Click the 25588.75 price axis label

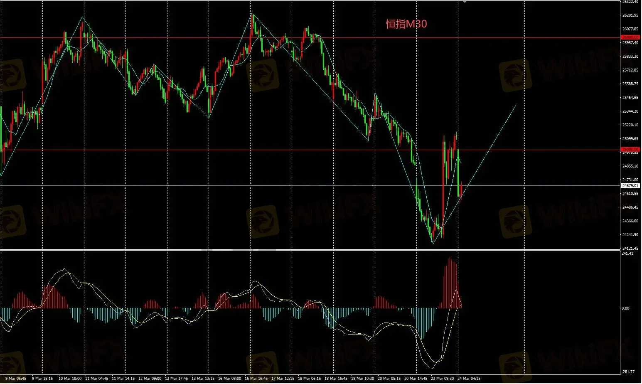[630, 84]
